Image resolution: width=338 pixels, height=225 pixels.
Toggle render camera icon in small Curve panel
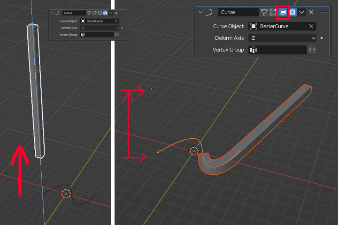point(105,13)
